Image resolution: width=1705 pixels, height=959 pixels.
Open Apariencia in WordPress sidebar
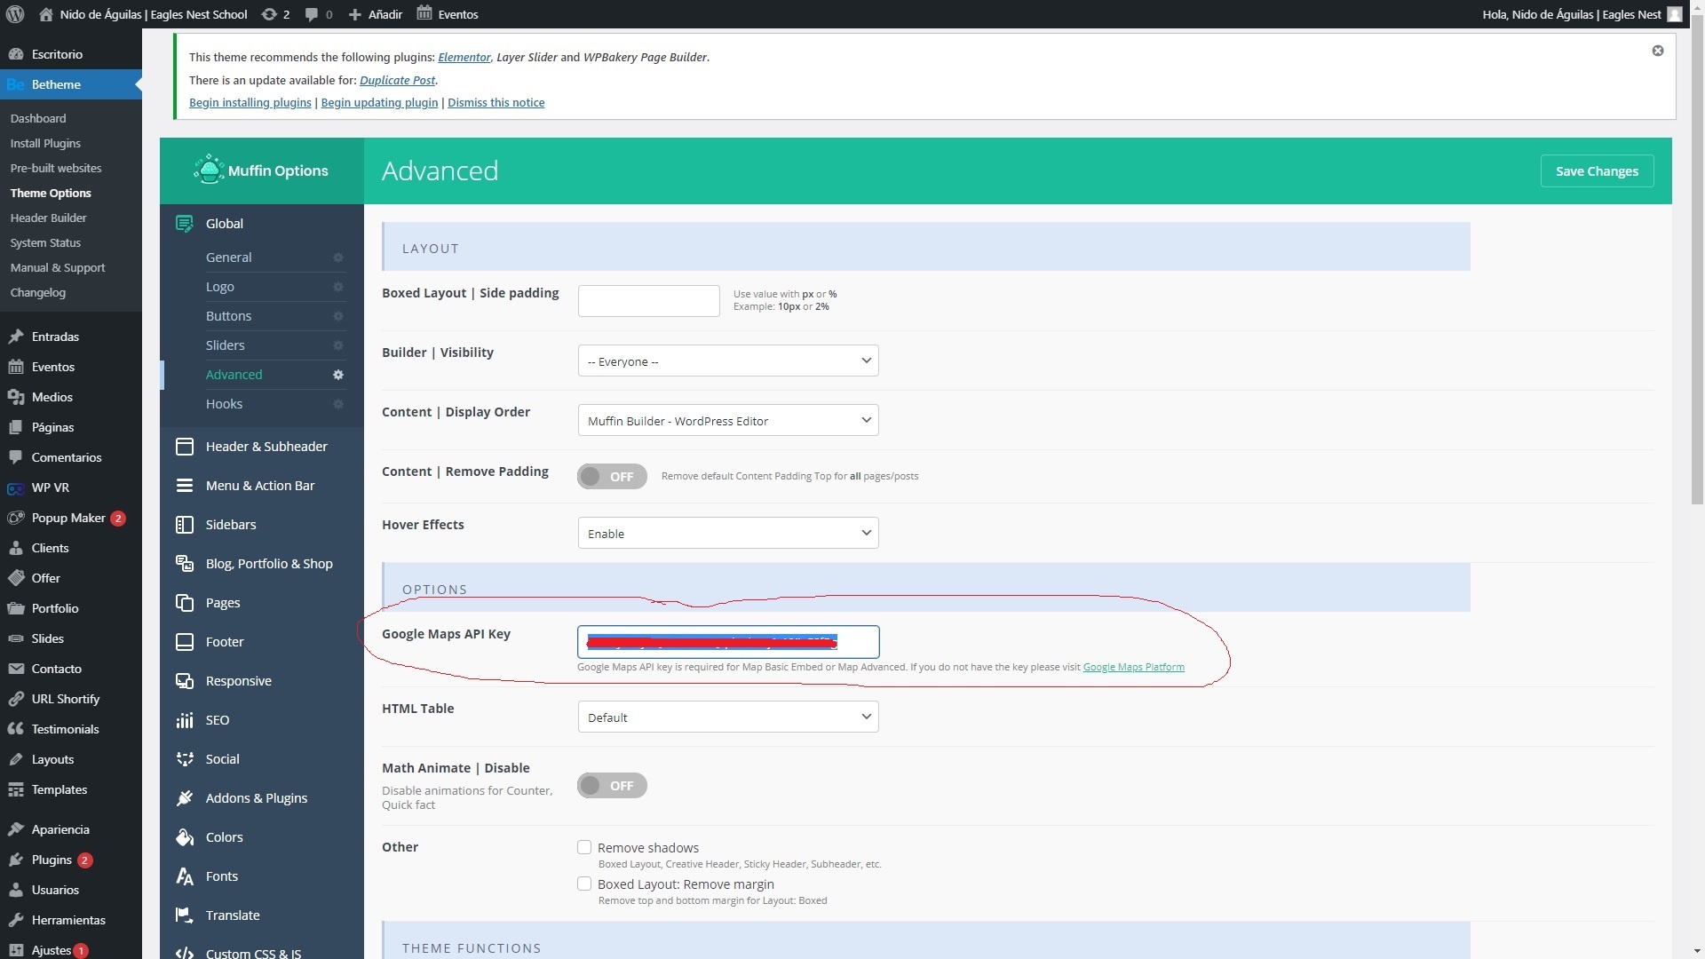point(60,829)
